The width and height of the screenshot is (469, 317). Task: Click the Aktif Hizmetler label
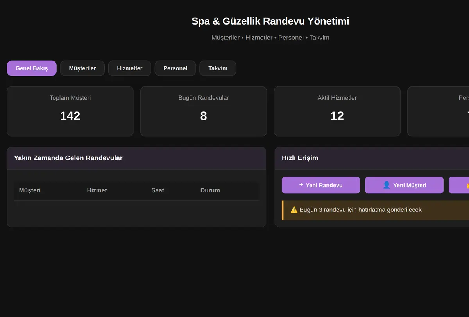click(337, 98)
